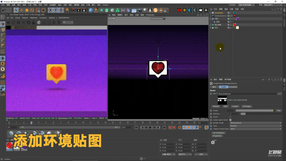Screen dimensions: 286x161
Task: Adjust the Power slider
Action: click(x=255, y=111)
